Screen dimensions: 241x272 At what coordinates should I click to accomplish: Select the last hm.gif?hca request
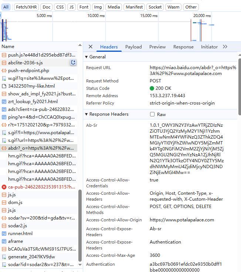coord(38,179)
